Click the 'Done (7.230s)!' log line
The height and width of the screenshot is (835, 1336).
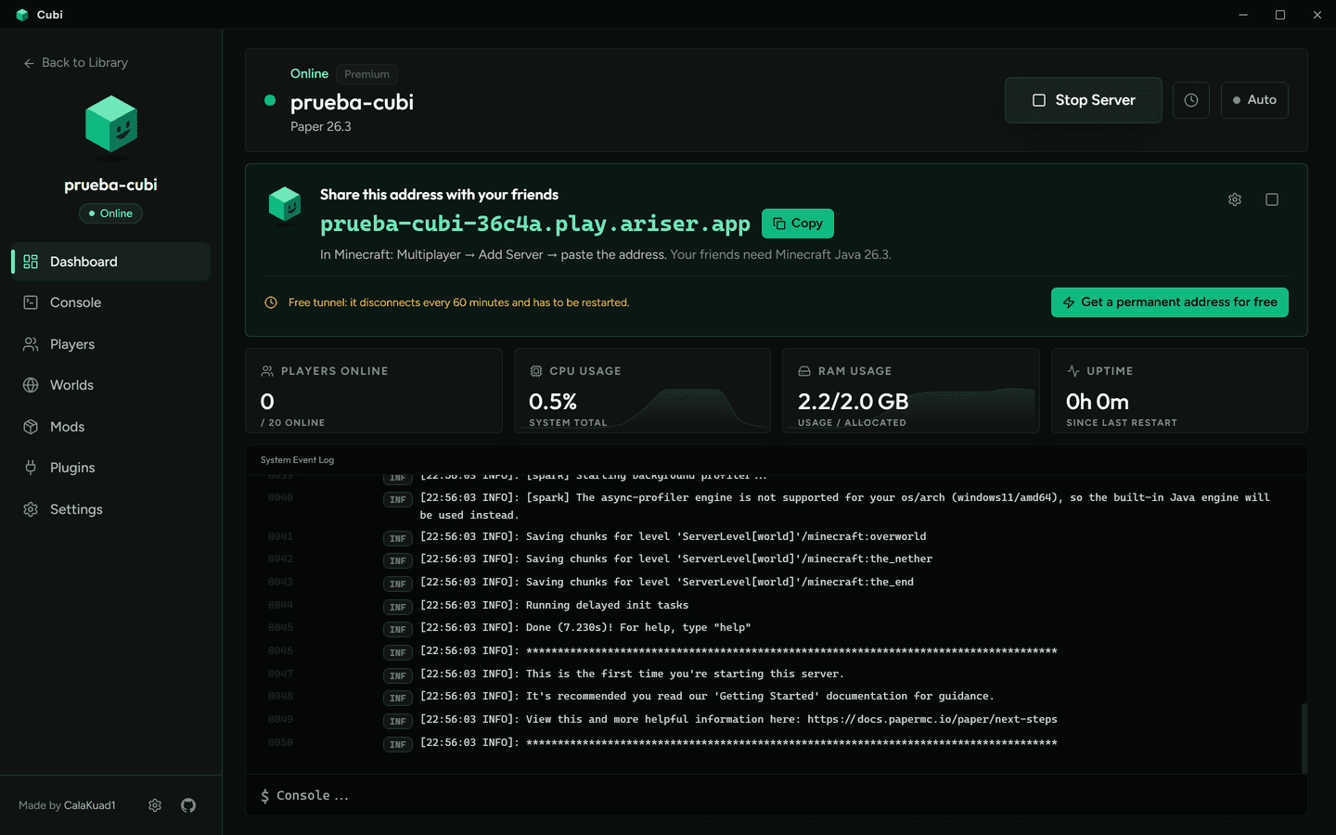[x=585, y=627]
